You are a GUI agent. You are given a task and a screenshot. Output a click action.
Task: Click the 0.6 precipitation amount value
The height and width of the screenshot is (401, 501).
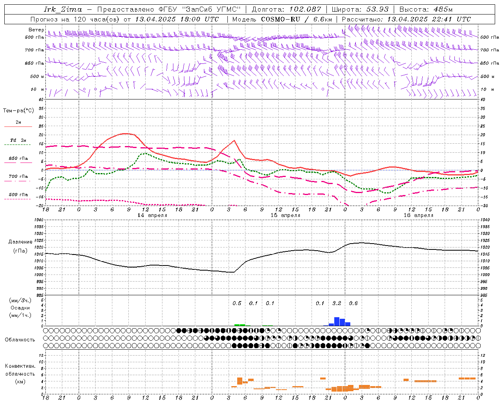click(x=353, y=303)
